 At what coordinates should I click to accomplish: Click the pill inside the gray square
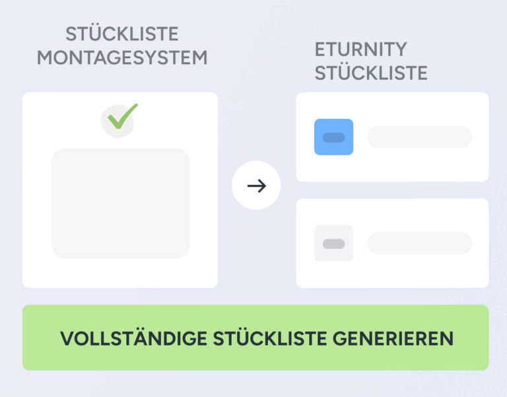[x=333, y=244]
